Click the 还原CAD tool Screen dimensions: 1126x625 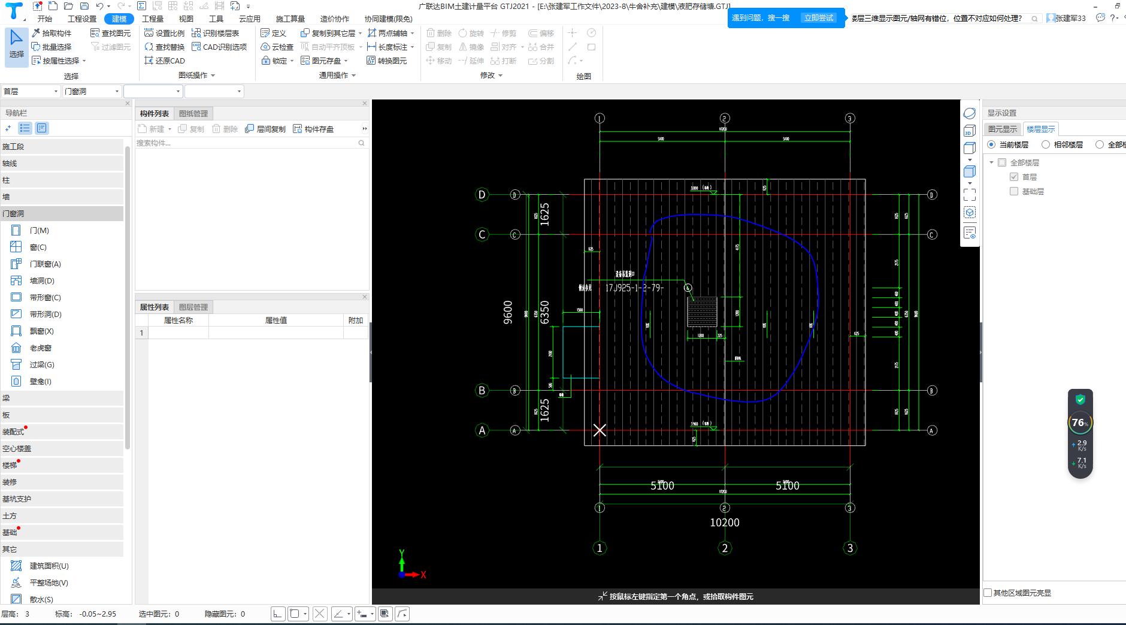point(165,61)
